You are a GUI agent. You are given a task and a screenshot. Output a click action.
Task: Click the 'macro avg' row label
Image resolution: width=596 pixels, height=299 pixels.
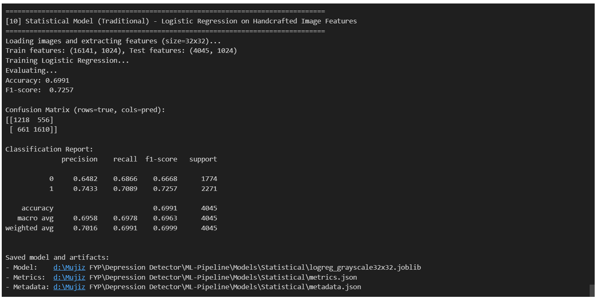click(35, 218)
